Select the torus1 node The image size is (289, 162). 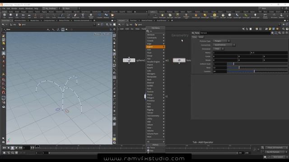(179, 60)
